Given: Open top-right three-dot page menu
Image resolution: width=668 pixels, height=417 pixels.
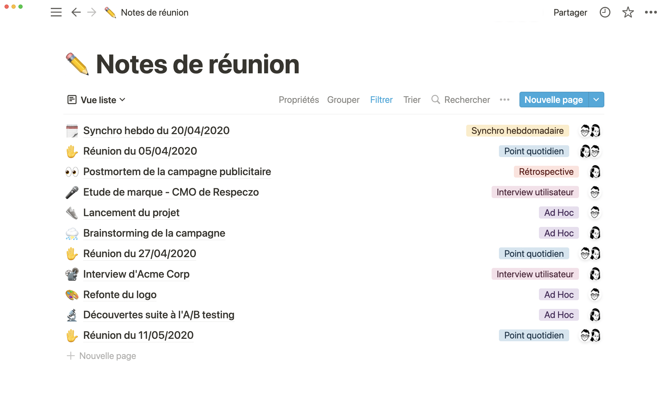Looking at the screenshot, I should point(651,13).
